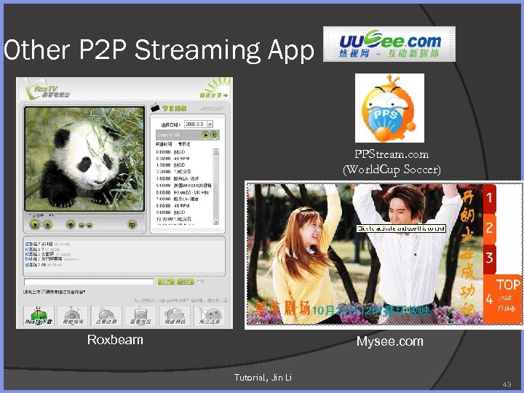Click the second green icon in the channel bar
This screenshot has width=524, height=393.
point(214,135)
